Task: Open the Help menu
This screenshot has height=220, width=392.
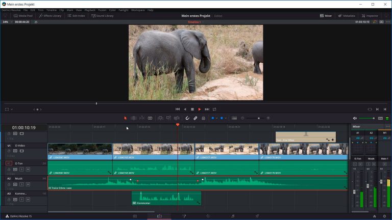Action: pyautogui.click(x=150, y=10)
